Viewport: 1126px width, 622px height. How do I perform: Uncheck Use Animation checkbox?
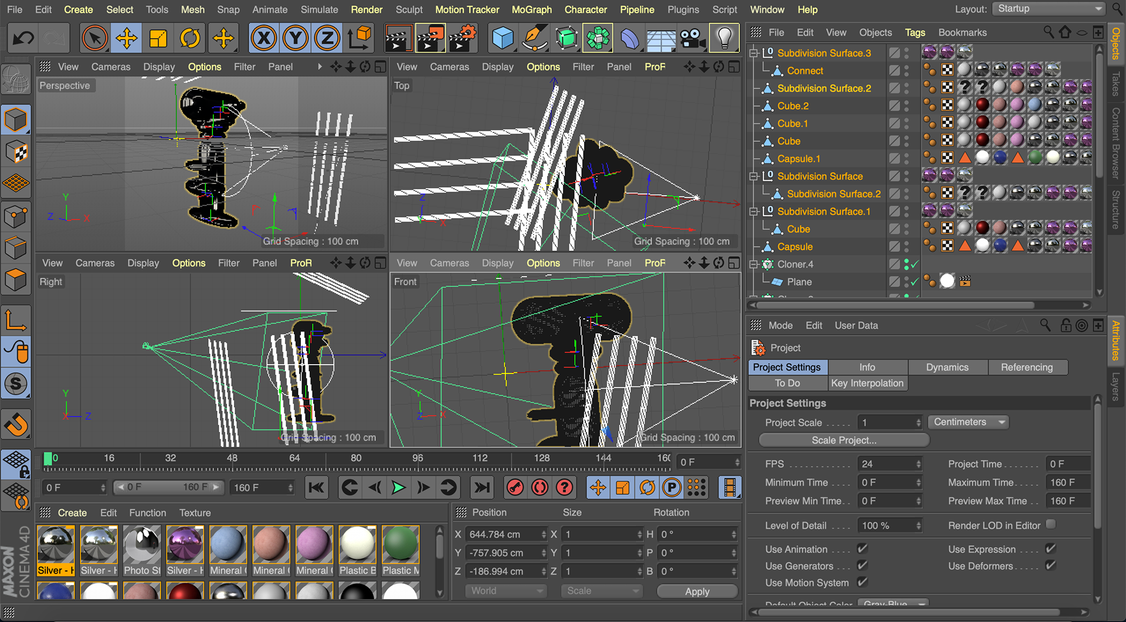click(x=862, y=549)
